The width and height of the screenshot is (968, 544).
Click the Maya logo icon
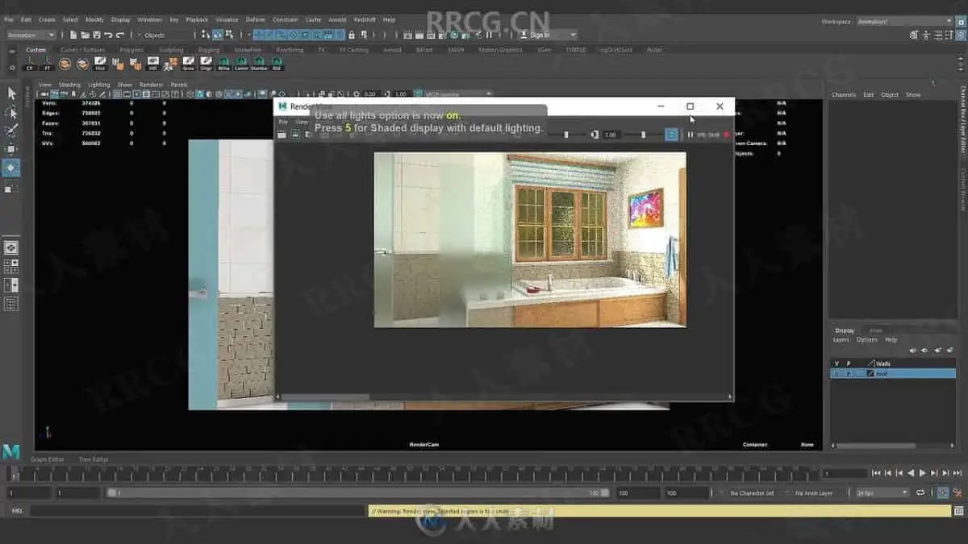pos(11,451)
